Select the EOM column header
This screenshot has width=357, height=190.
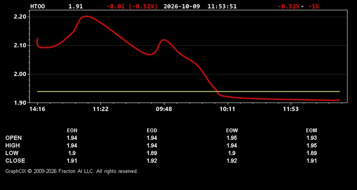pos(311,131)
